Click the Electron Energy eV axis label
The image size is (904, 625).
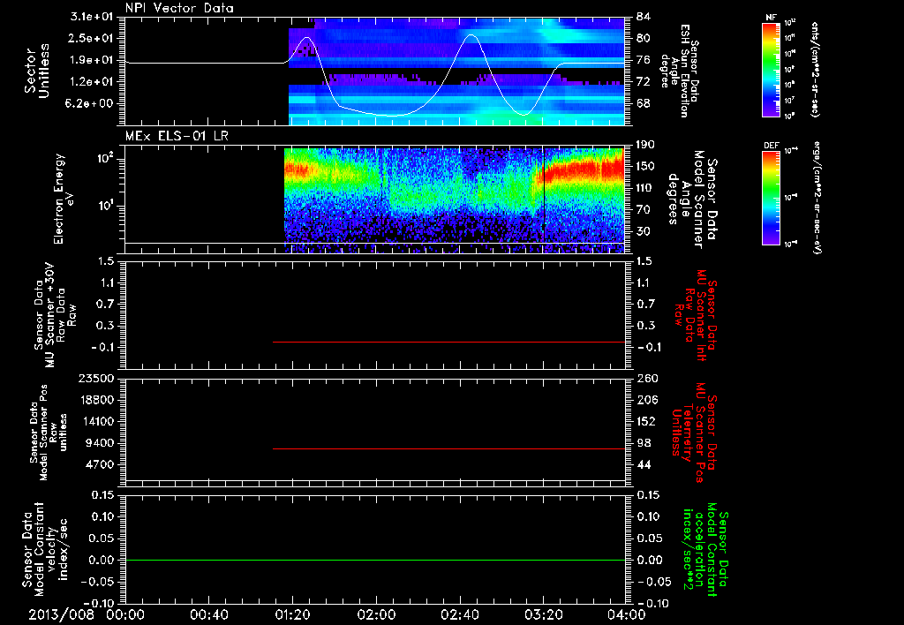[64, 199]
